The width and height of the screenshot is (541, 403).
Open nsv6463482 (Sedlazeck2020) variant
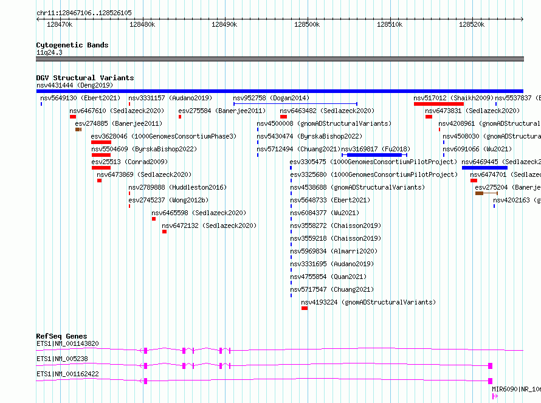coord(327,111)
